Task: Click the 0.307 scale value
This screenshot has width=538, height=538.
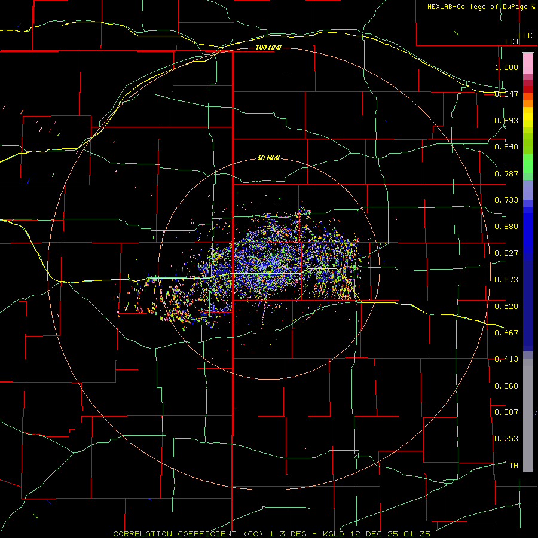Action: tap(506, 412)
